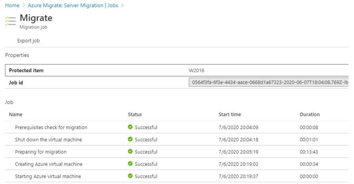Click the Migrate job checklist icon

coord(10,21)
